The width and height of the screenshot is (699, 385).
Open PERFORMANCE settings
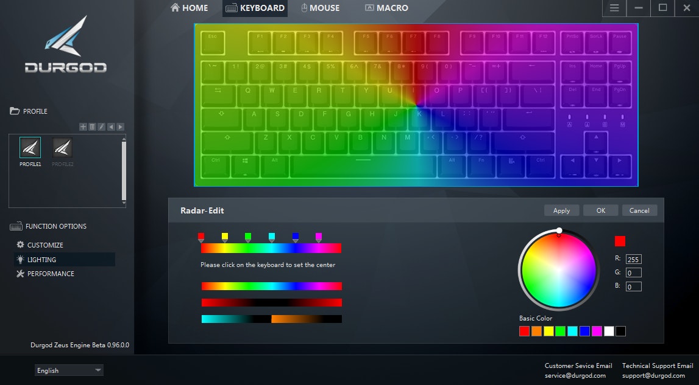point(50,274)
